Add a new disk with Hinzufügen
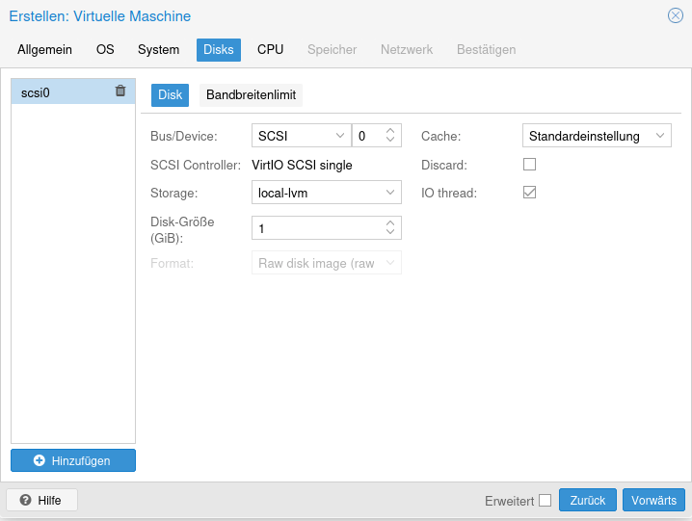 (73, 461)
